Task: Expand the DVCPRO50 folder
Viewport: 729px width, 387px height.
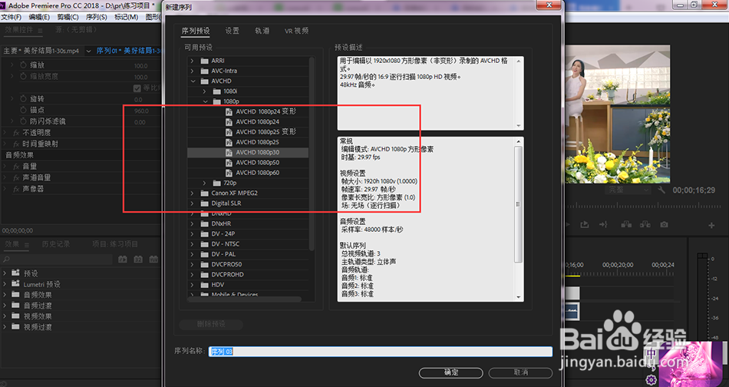Action: tap(193, 264)
